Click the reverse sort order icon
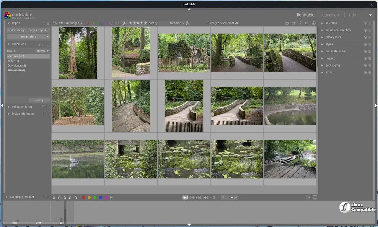378x227 pixels. tap(188, 23)
